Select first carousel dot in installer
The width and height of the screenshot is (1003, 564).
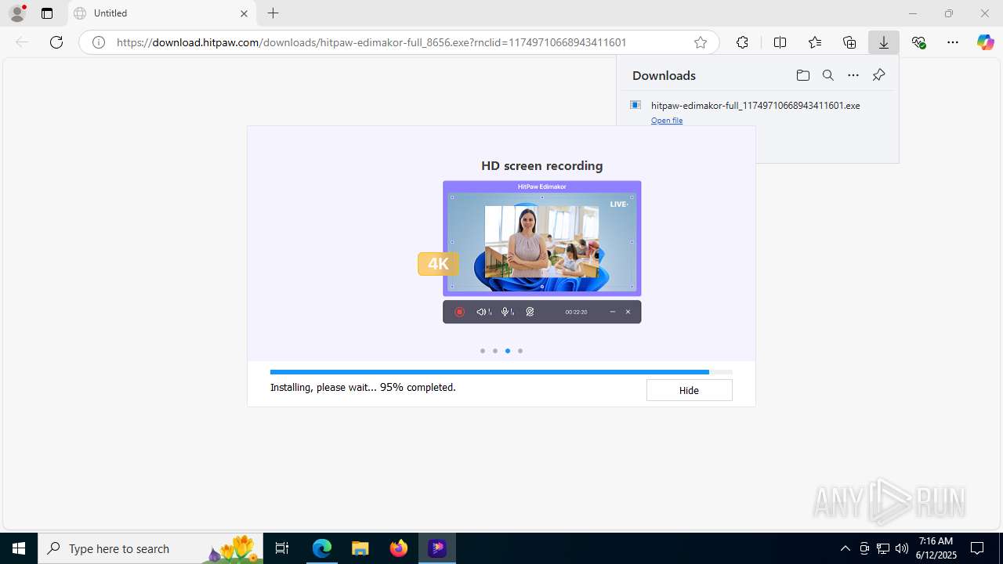click(483, 351)
